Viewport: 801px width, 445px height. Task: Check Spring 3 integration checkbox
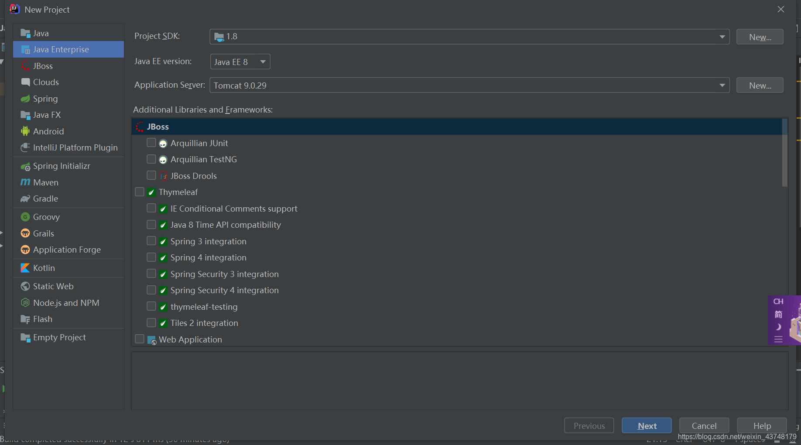tap(151, 241)
